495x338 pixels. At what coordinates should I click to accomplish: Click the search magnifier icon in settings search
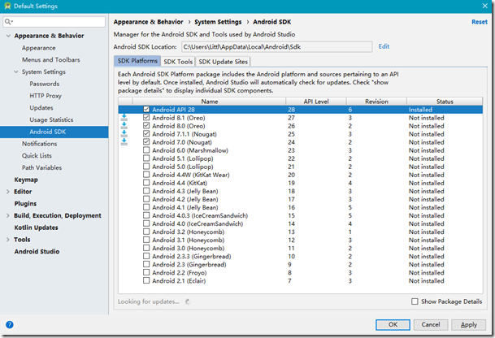coord(8,21)
